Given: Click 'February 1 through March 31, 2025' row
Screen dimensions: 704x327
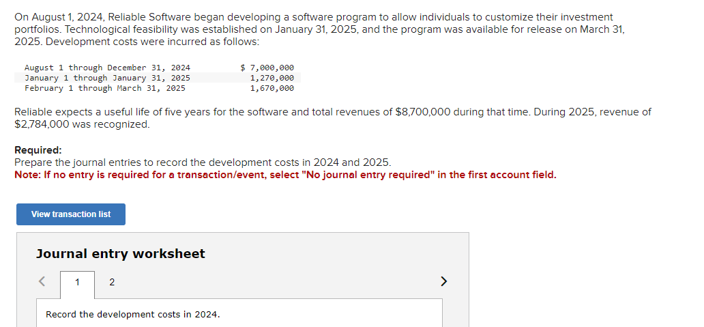Looking at the screenshot, I should pyautogui.click(x=158, y=89).
